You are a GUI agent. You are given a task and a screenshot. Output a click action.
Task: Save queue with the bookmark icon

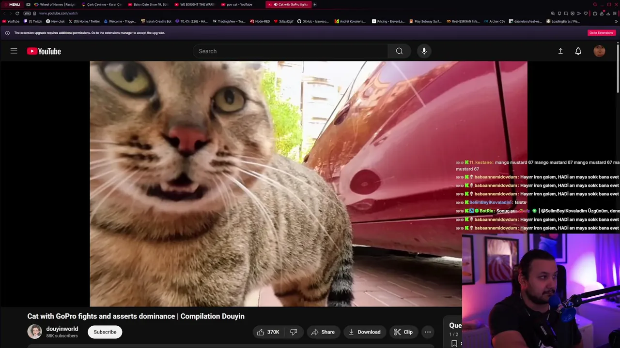tap(454, 344)
